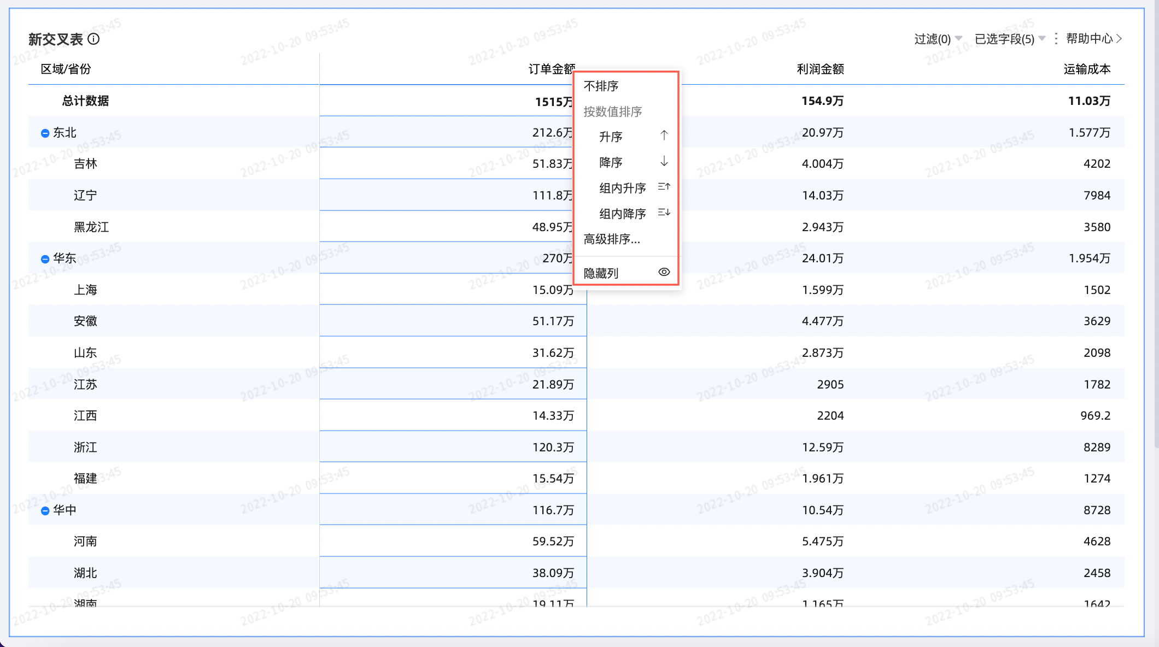Click the 969.2 shipping cost cell for 江西

[1095, 415]
